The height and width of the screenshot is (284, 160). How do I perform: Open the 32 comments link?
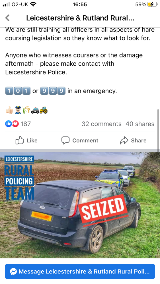101,124
